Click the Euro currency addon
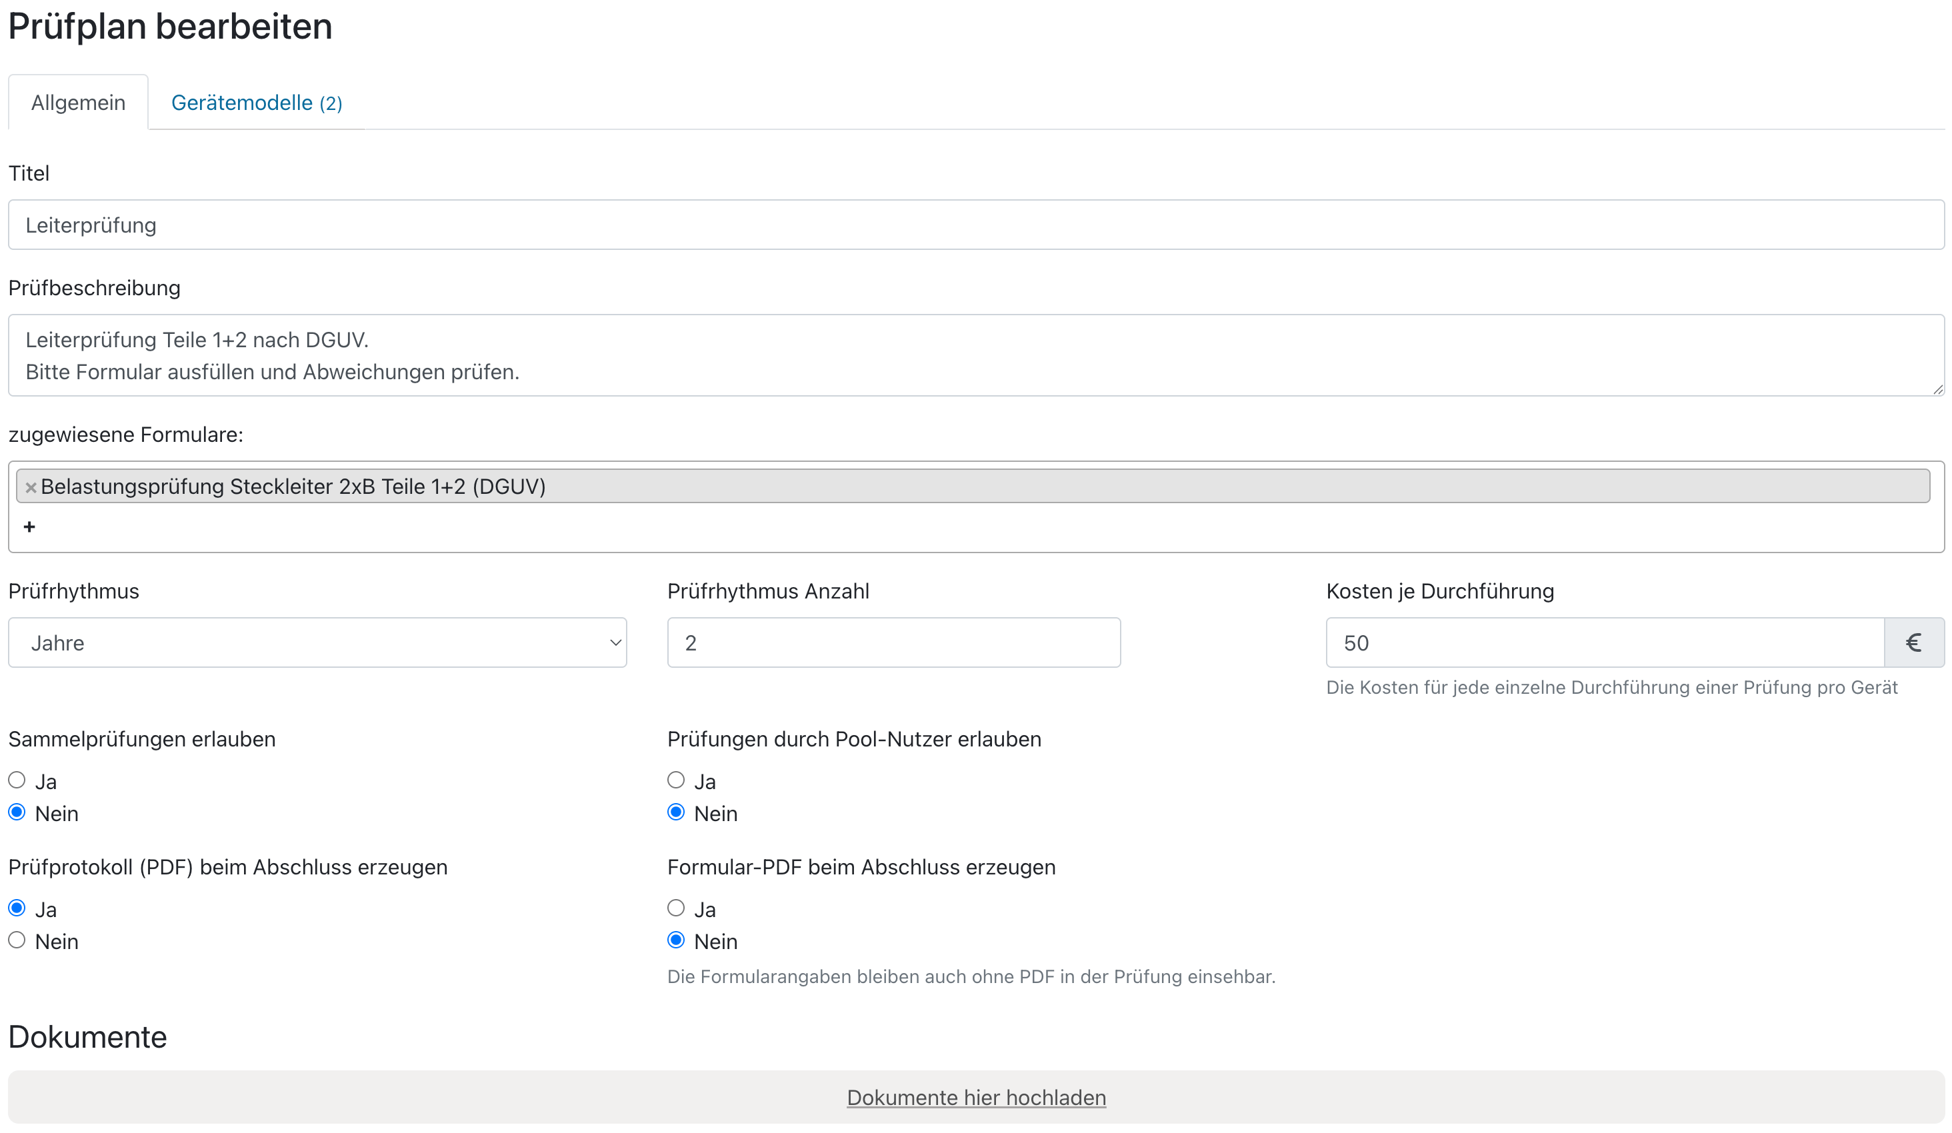 pyautogui.click(x=1913, y=642)
